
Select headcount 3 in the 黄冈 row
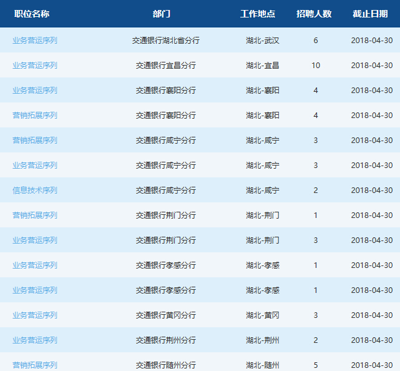pos(316,315)
